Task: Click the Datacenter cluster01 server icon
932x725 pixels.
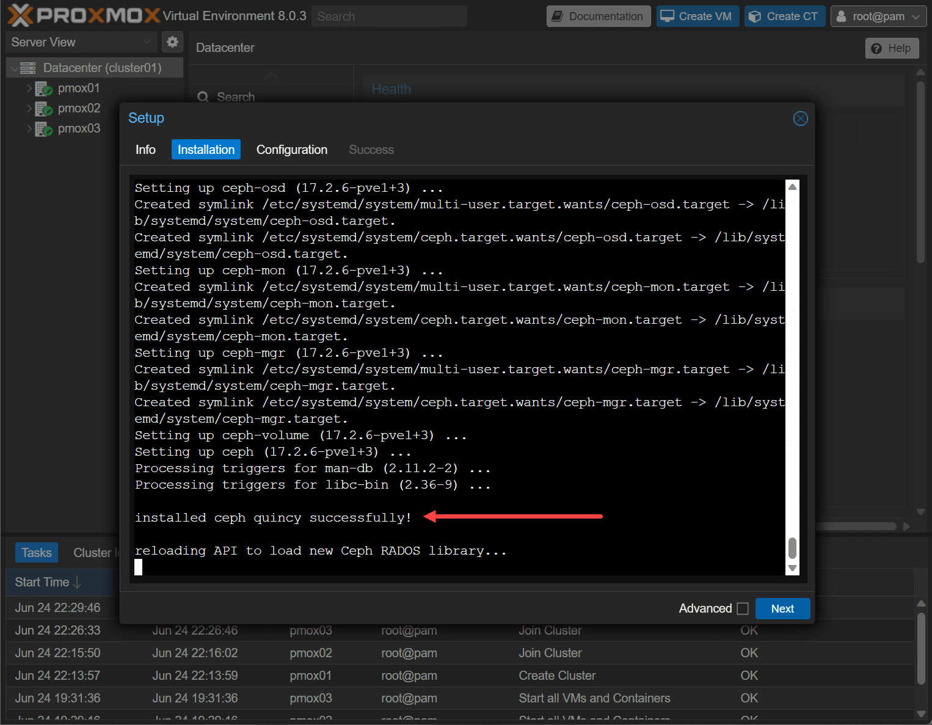Action: click(x=28, y=68)
